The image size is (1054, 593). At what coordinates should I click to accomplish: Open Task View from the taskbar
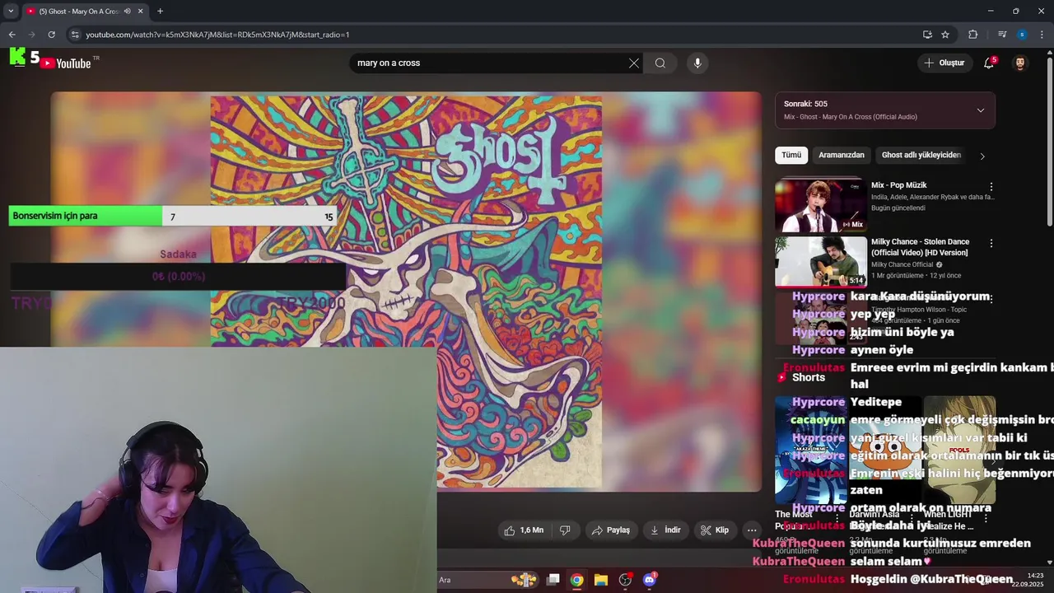553,580
